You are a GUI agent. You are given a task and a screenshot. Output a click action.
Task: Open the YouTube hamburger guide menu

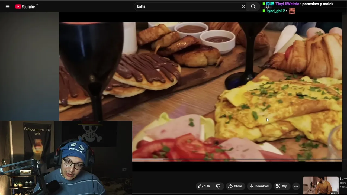pos(8,6)
